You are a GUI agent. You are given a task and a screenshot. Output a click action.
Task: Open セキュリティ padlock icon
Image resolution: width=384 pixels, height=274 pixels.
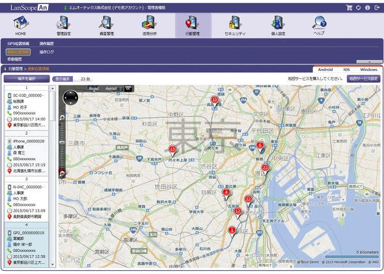(235, 23)
